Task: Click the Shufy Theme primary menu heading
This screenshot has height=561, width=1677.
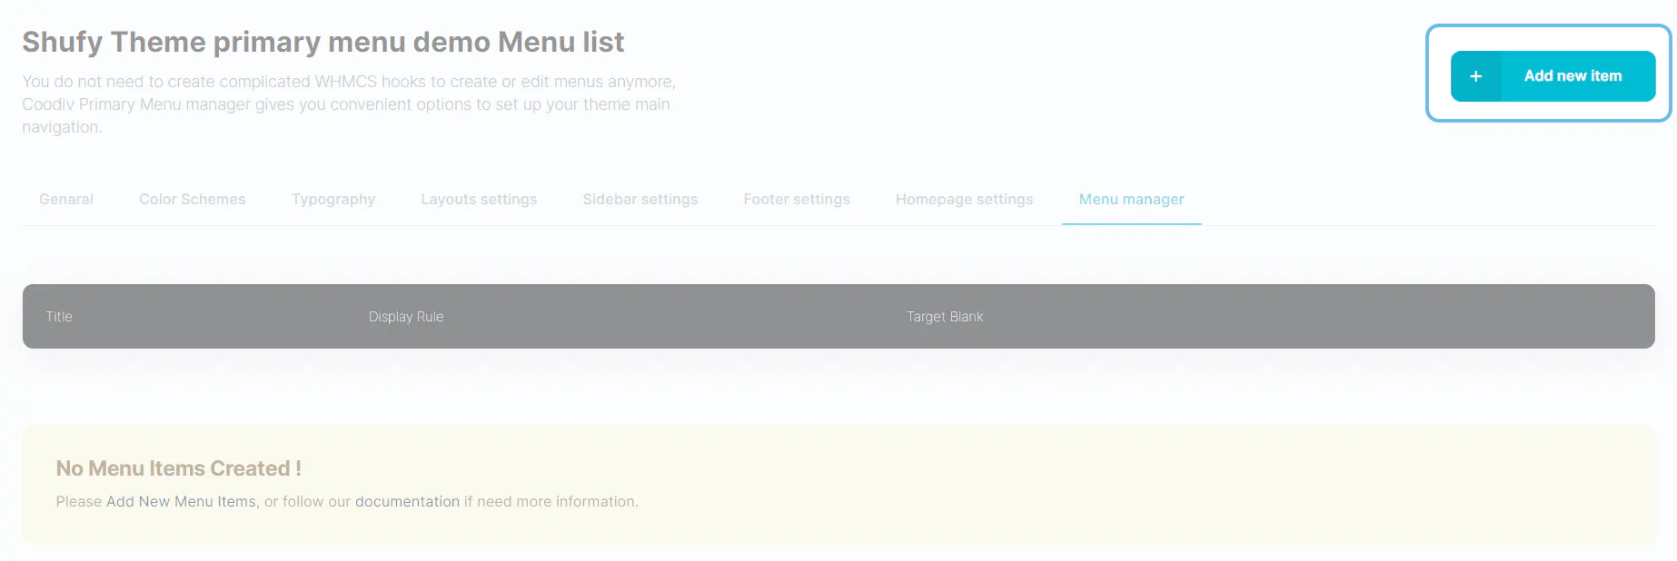Action: pyautogui.click(x=322, y=43)
